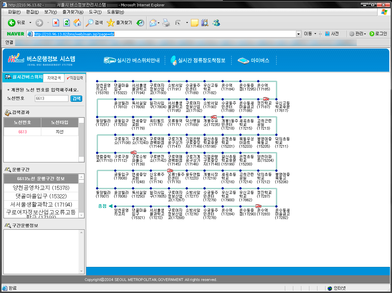
Task: Click the bus icon near 개봉주유소 (17235)
Action: [214, 117]
